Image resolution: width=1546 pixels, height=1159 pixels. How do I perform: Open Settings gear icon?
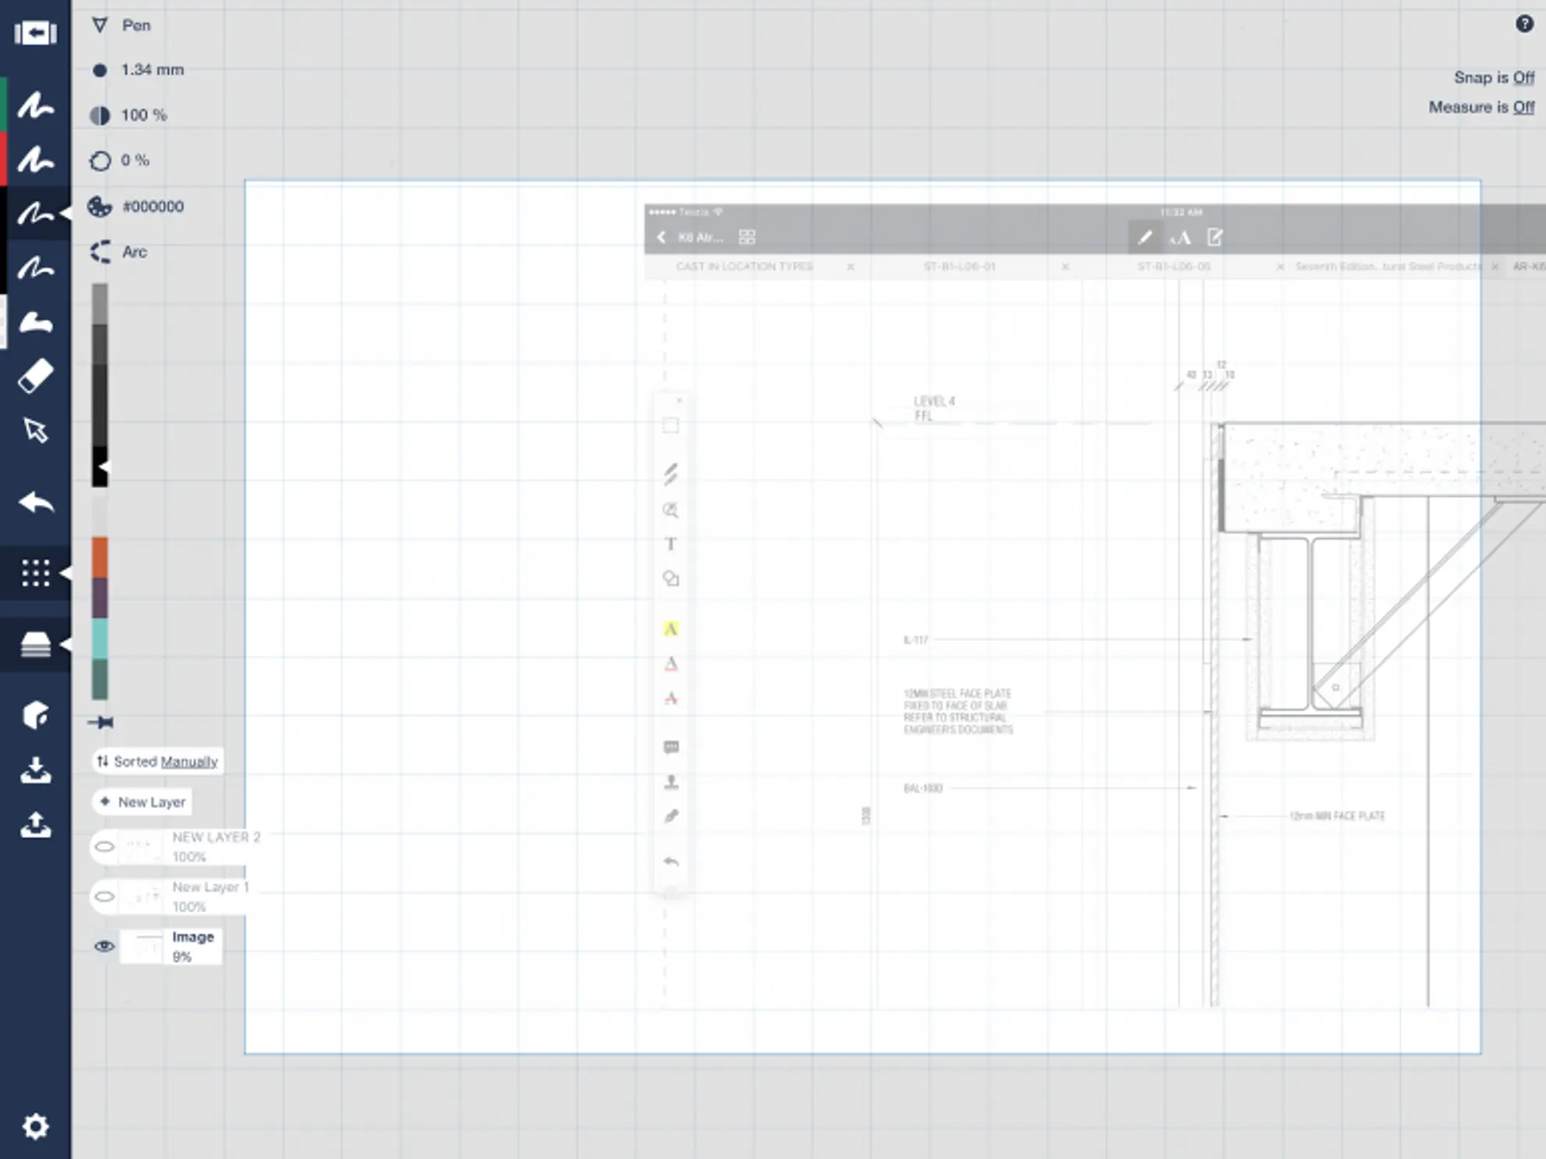(x=35, y=1125)
